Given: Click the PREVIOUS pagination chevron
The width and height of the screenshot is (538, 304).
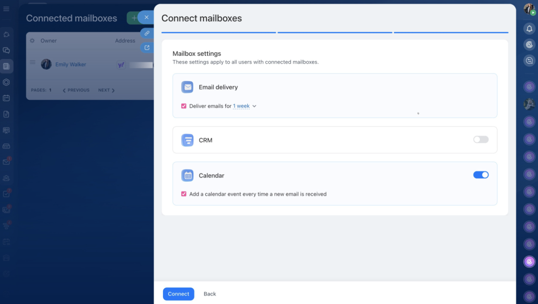Looking at the screenshot, I should 64,90.
